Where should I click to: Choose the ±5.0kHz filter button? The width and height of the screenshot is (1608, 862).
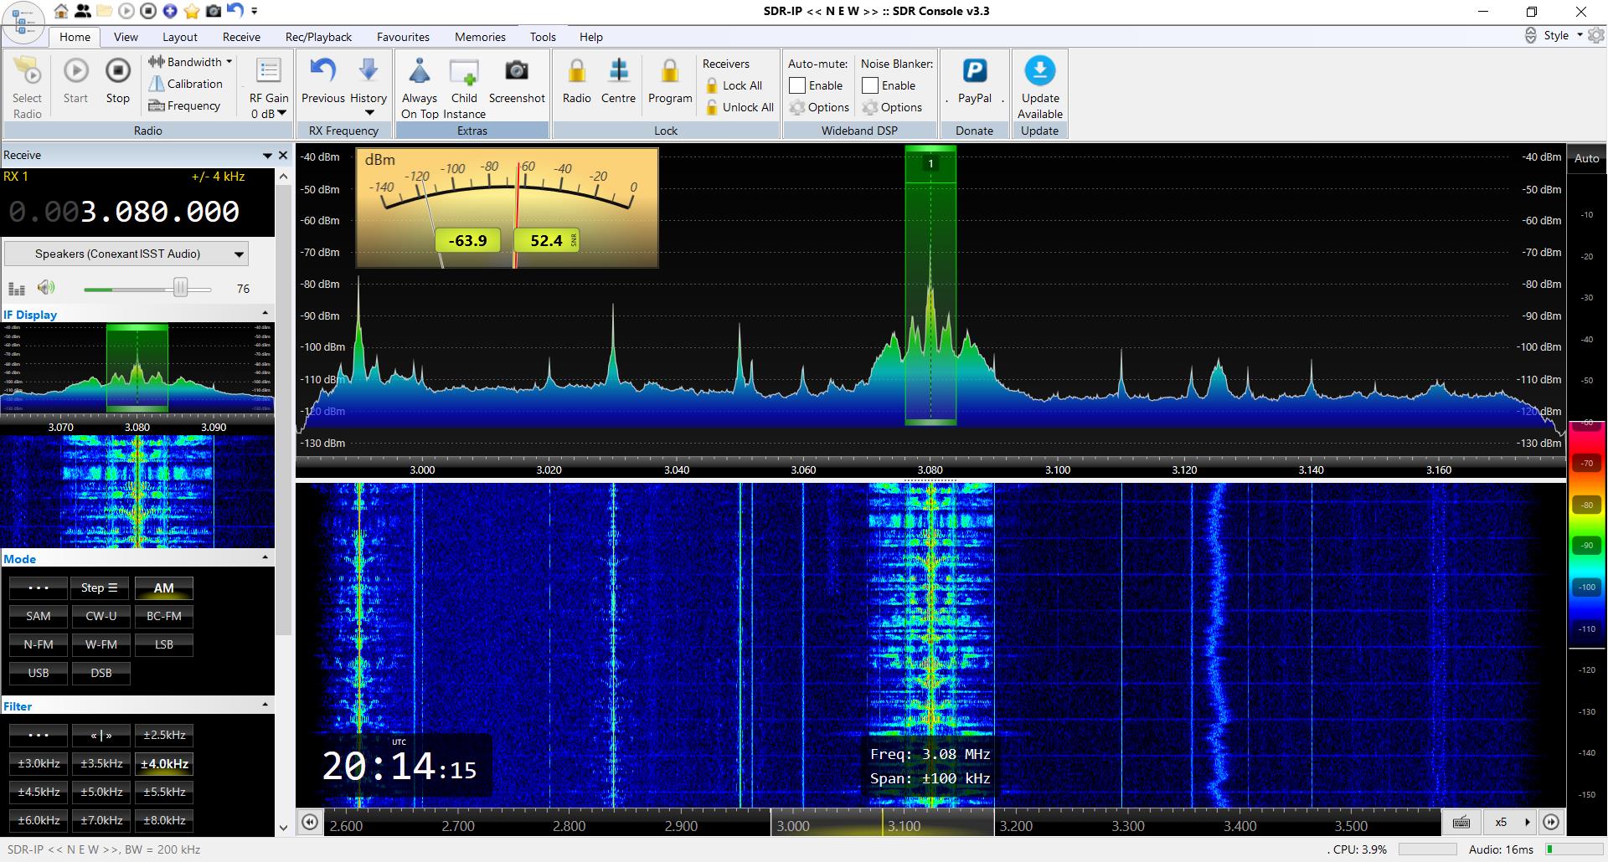click(x=101, y=792)
